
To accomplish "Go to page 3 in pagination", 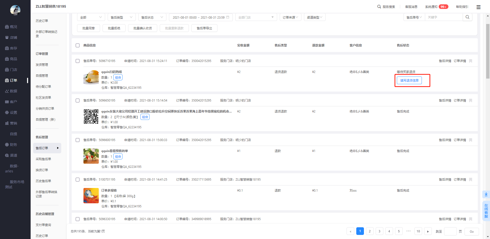I will coord(379,231).
